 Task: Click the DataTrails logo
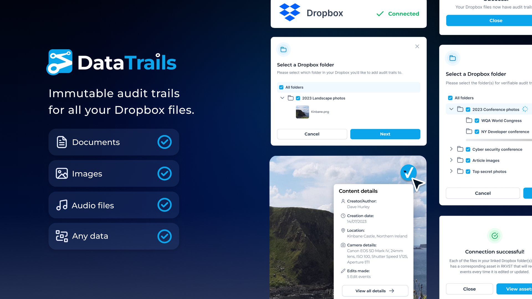(111, 62)
